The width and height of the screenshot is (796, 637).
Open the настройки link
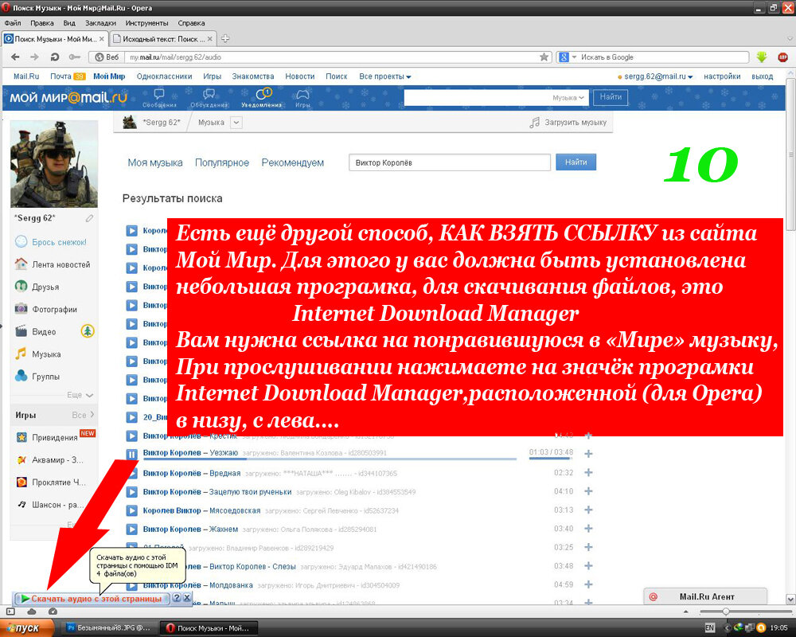[x=722, y=76]
